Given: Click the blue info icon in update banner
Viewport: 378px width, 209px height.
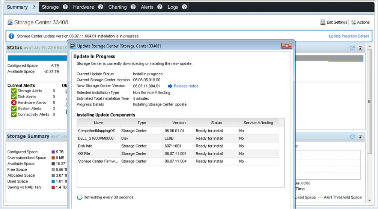Looking at the screenshot, I should click(11, 36).
